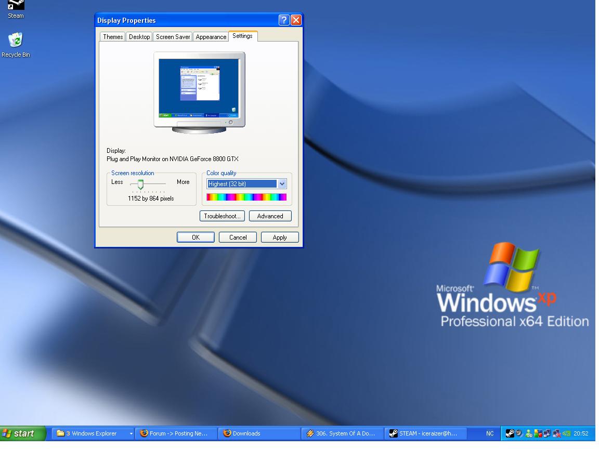Click the Windows Messenger tray icon
Viewport: 599px width, 449px height.
[x=528, y=433]
